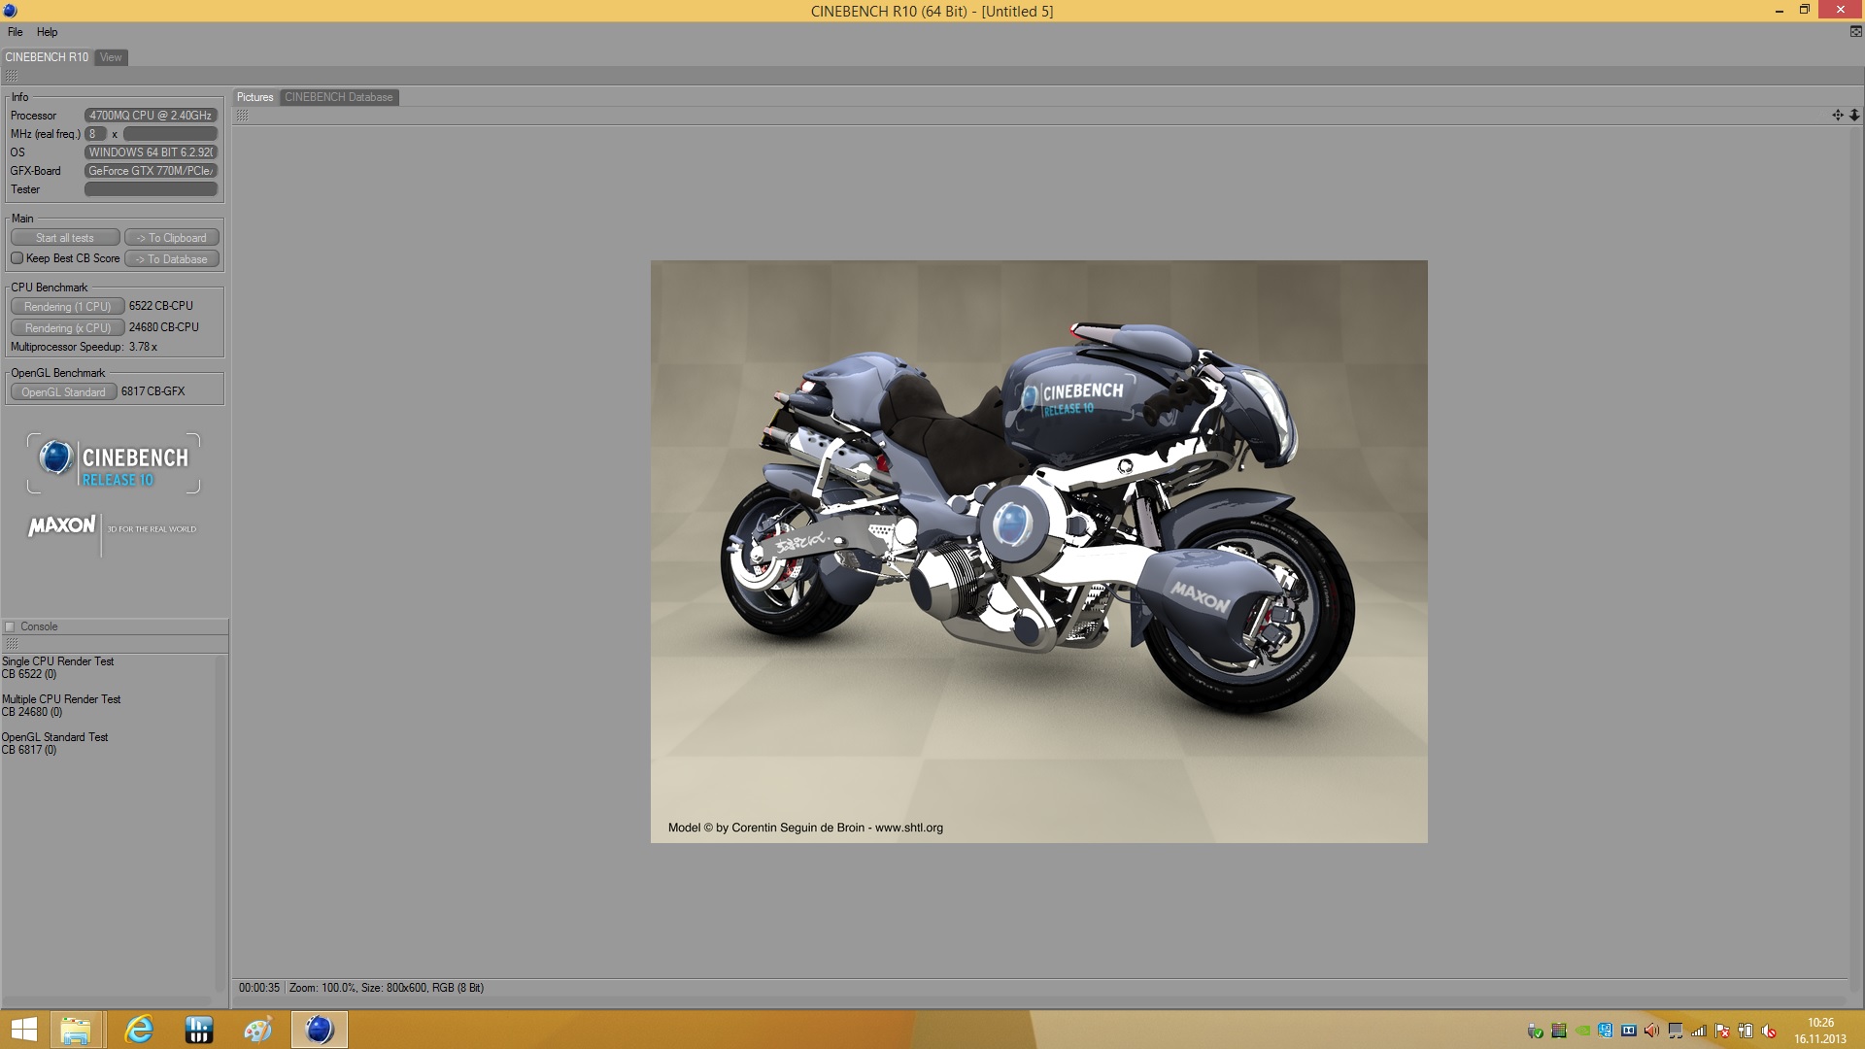Viewport: 1865px width, 1049px height.
Task: Click the grip handle icon under Pictures tab
Action: [242, 115]
